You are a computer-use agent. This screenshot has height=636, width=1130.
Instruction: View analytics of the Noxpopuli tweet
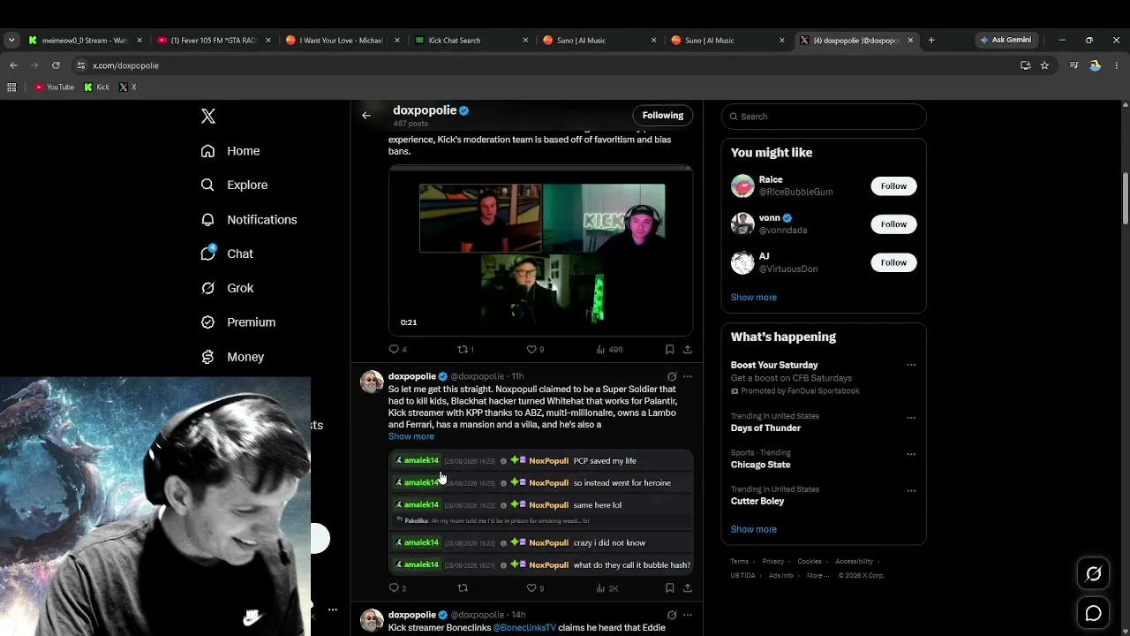[x=607, y=587]
